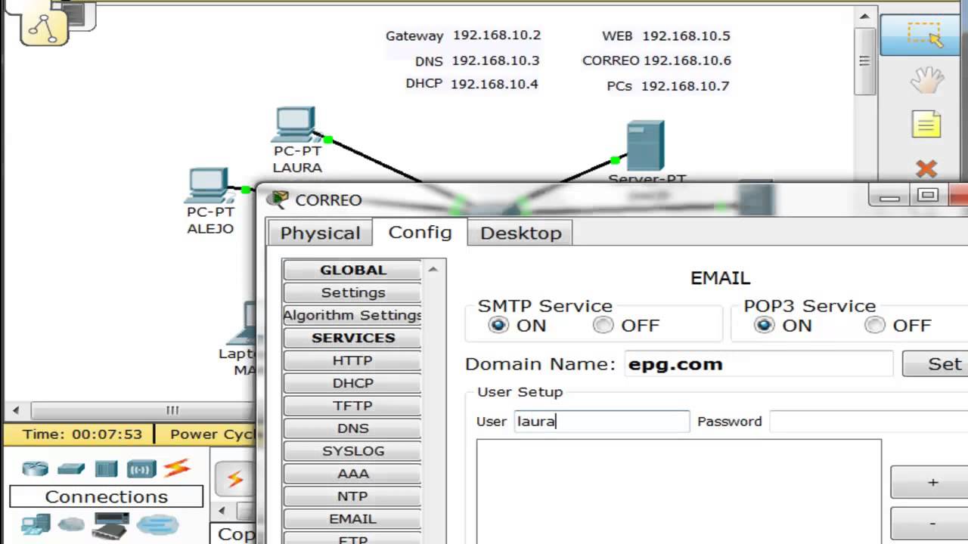The height and width of the screenshot is (544, 968).
Task: Open the Desktop tab
Action: 520,233
